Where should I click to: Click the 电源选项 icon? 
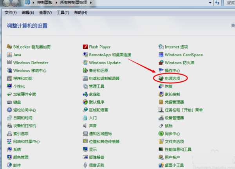click(x=161, y=78)
